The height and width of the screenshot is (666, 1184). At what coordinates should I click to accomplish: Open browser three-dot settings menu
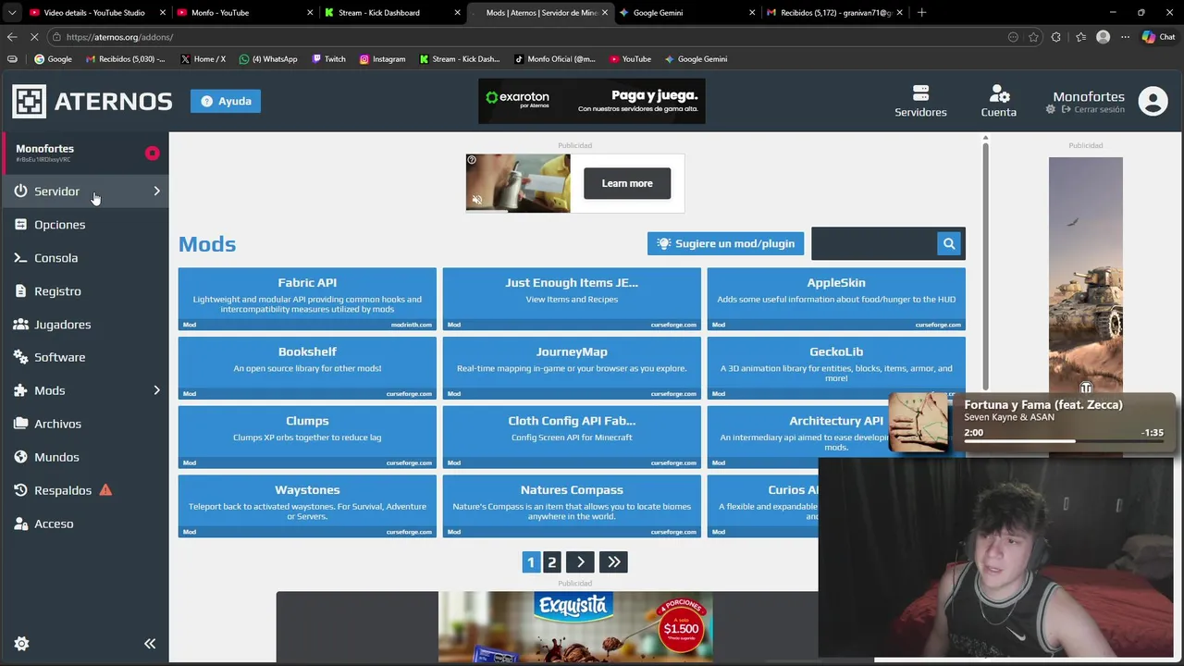pos(1125,37)
